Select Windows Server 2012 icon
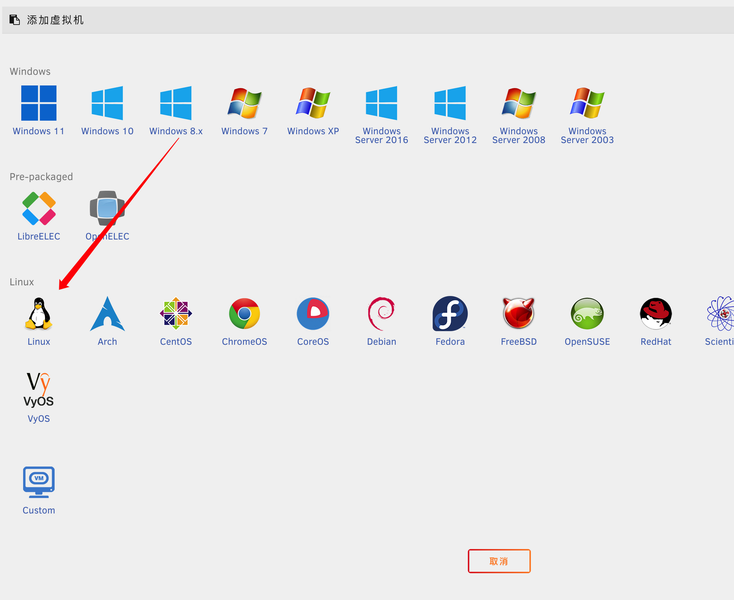This screenshot has height=600, width=734. pyautogui.click(x=450, y=103)
